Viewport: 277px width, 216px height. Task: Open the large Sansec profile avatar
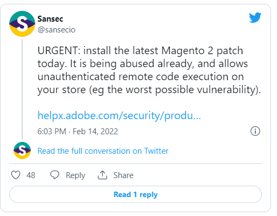[x=22, y=24]
